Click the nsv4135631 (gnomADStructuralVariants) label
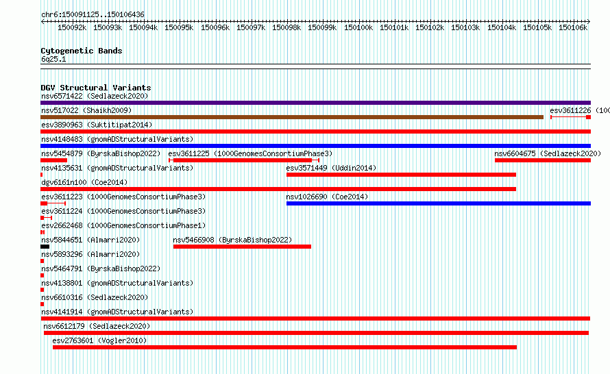 (x=117, y=168)
